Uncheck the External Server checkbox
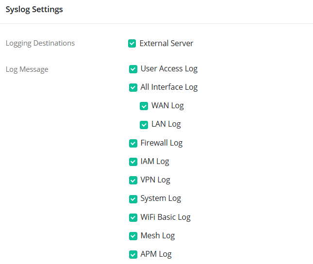Viewport: 313px width, 264px height. tap(132, 44)
